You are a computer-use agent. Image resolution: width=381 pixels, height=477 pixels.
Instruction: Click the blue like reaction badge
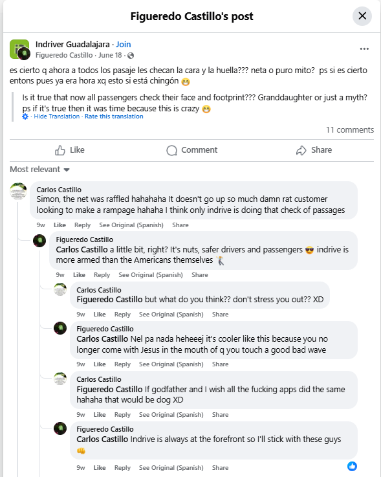tap(352, 466)
